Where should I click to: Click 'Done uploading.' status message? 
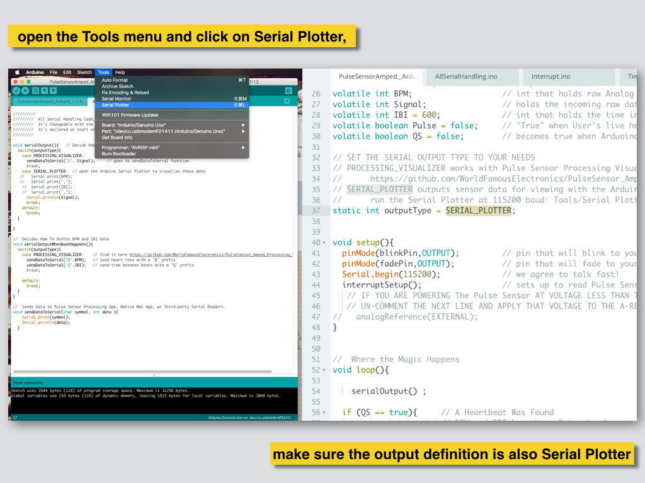tap(28, 383)
